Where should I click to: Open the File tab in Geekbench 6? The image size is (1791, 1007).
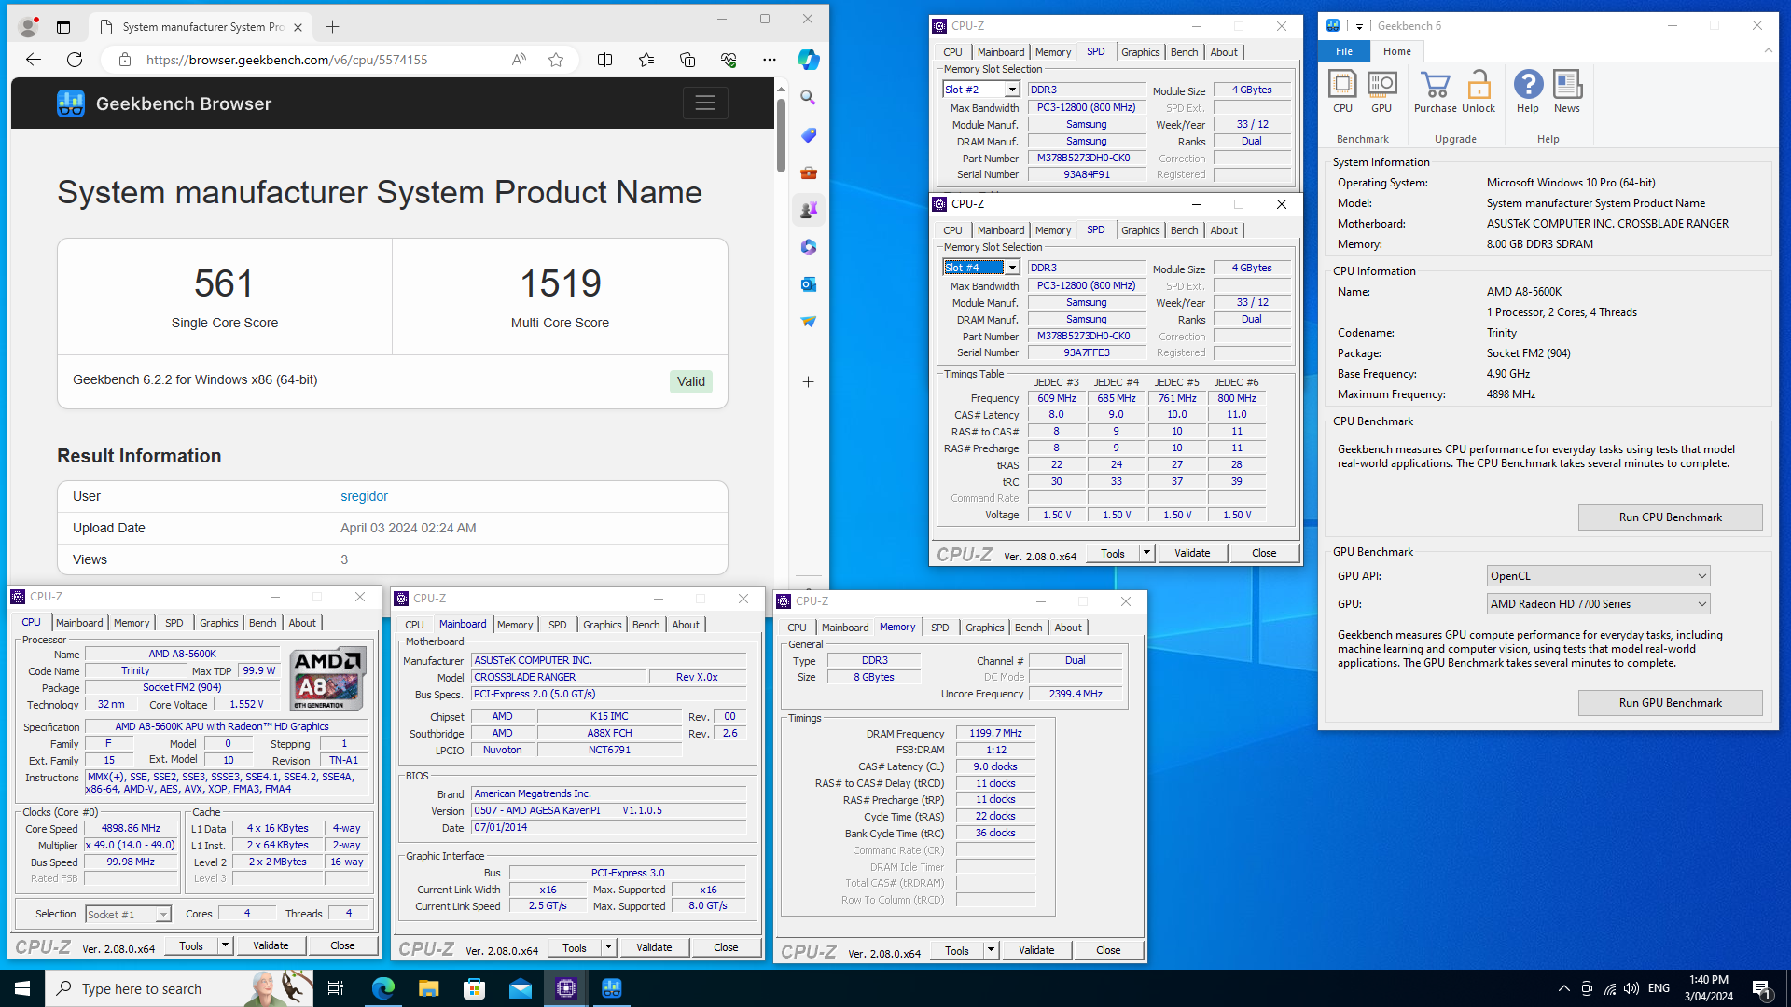coord(1344,51)
